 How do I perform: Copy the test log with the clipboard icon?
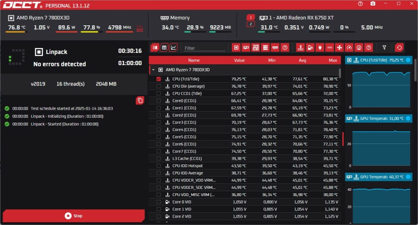(140, 100)
